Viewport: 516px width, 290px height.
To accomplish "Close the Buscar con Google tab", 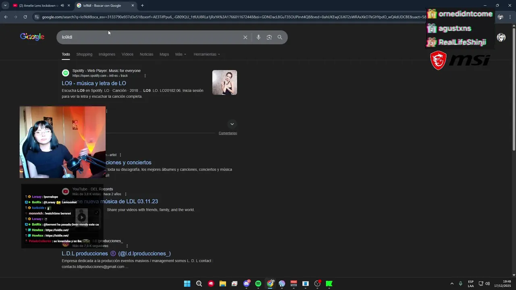I will pyautogui.click(x=133, y=6).
